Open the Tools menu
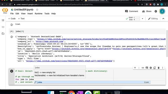 click(x=47, y=14)
